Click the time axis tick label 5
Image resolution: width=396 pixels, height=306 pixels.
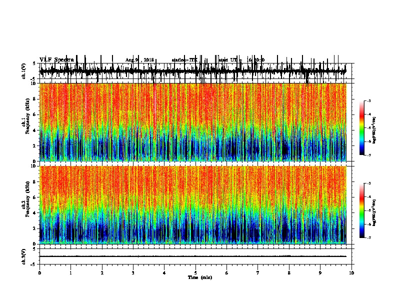195,273
